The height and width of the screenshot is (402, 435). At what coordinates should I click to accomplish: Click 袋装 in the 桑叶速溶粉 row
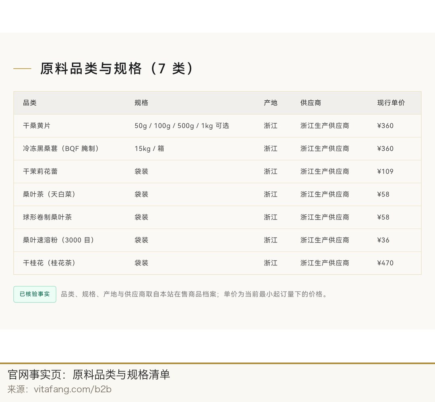(141, 240)
